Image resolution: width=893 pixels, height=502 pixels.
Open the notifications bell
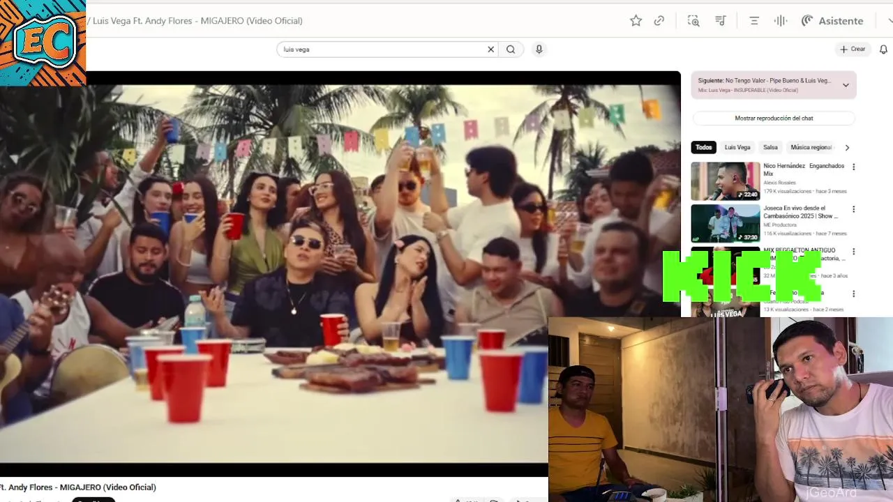pyautogui.click(x=884, y=50)
